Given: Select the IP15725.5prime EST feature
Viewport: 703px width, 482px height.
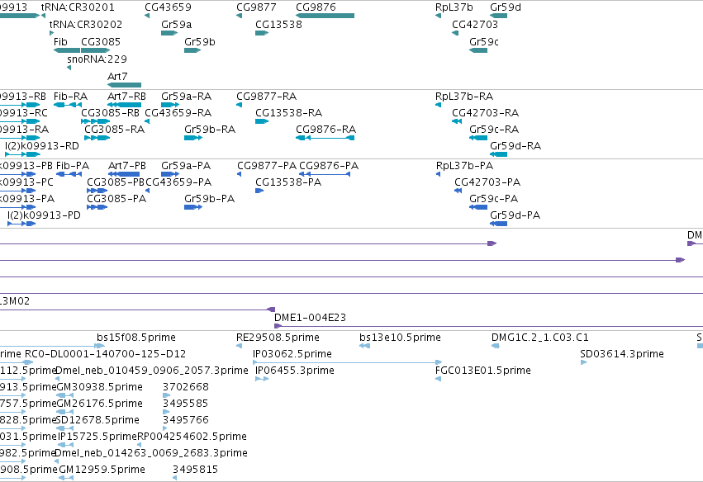Looking at the screenshot, I should pos(66,445).
